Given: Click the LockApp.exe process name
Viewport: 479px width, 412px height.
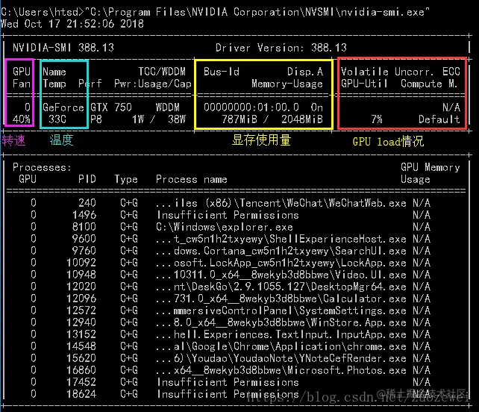Looking at the screenshot, I should coord(281,263).
